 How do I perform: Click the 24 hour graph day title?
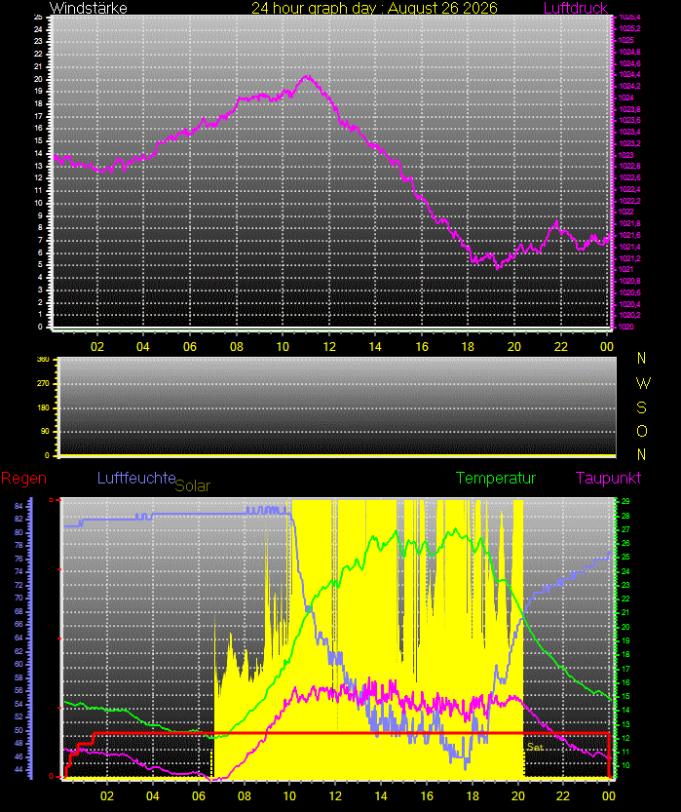pos(374,8)
